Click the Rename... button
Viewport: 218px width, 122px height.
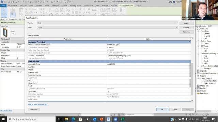point(186,32)
